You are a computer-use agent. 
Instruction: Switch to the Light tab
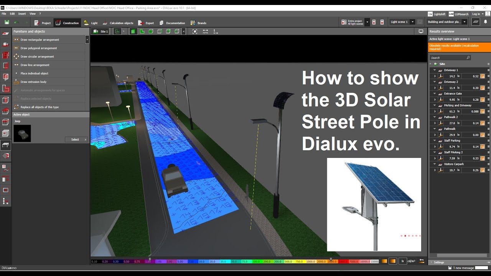click(x=91, y=23)
